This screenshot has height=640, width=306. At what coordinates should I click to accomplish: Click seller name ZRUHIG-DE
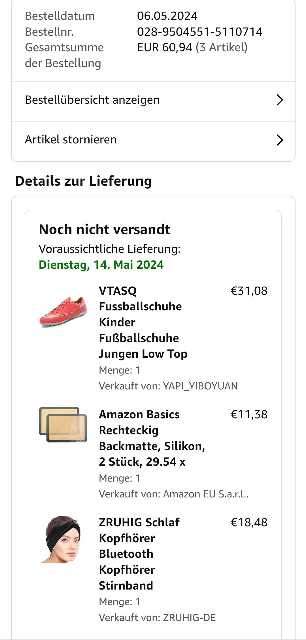(x=189, y=618)
